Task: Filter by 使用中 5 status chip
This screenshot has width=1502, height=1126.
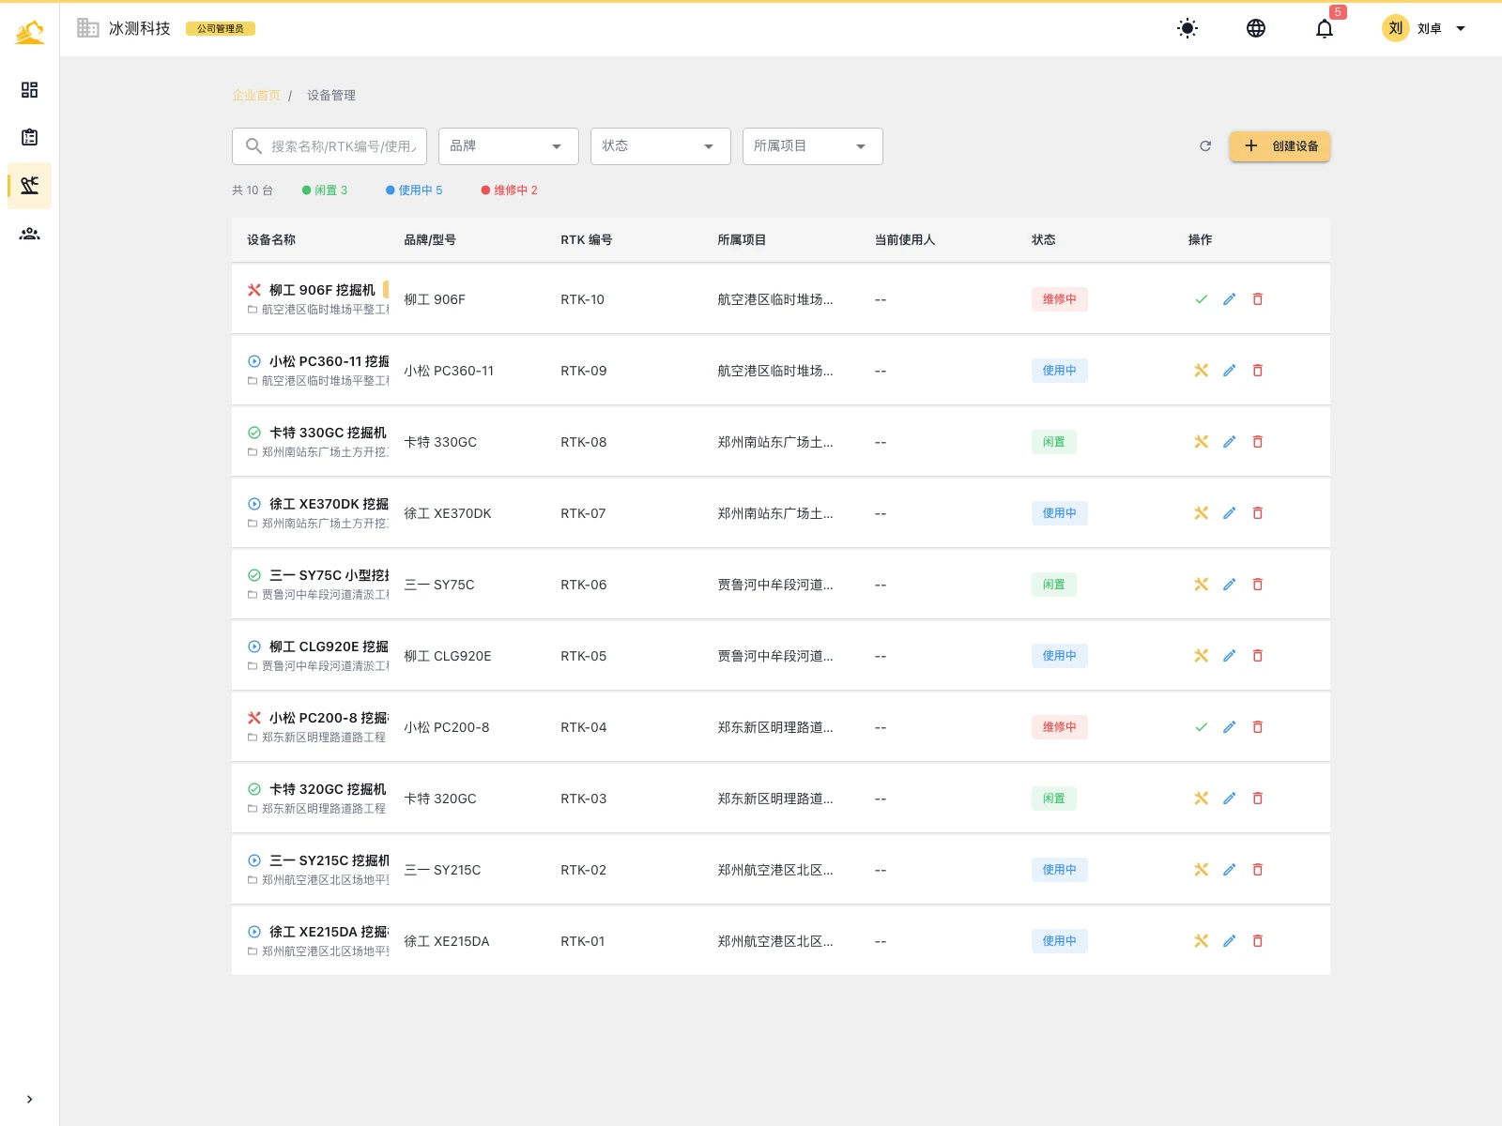Action: tap(414, 190)
